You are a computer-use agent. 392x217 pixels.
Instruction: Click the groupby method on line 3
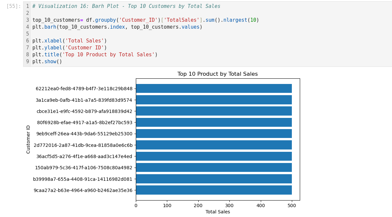(105, 20)
